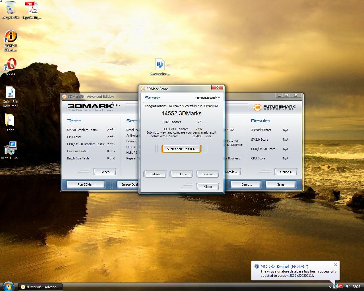Open Image Quality tools button
Viewport: 364px width, 291px height.
click(128, 184)
